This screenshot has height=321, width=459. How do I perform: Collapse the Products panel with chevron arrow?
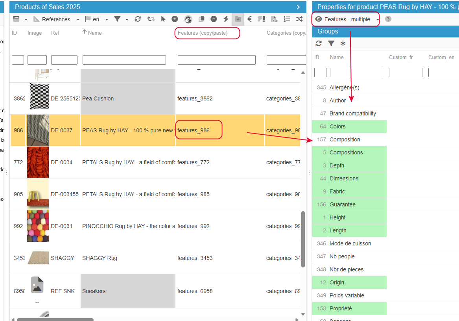[x=298, y=7]
